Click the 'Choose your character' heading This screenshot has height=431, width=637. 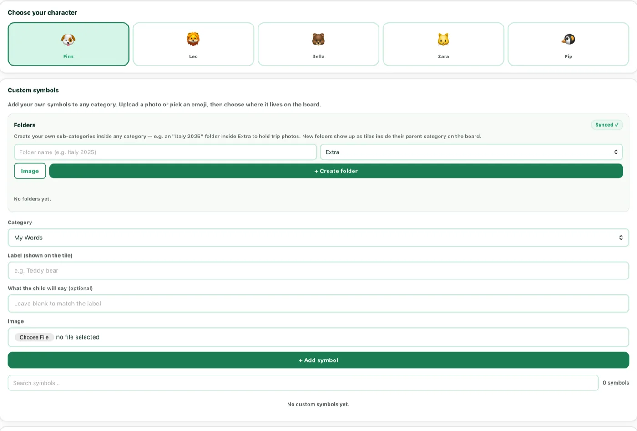42,12
